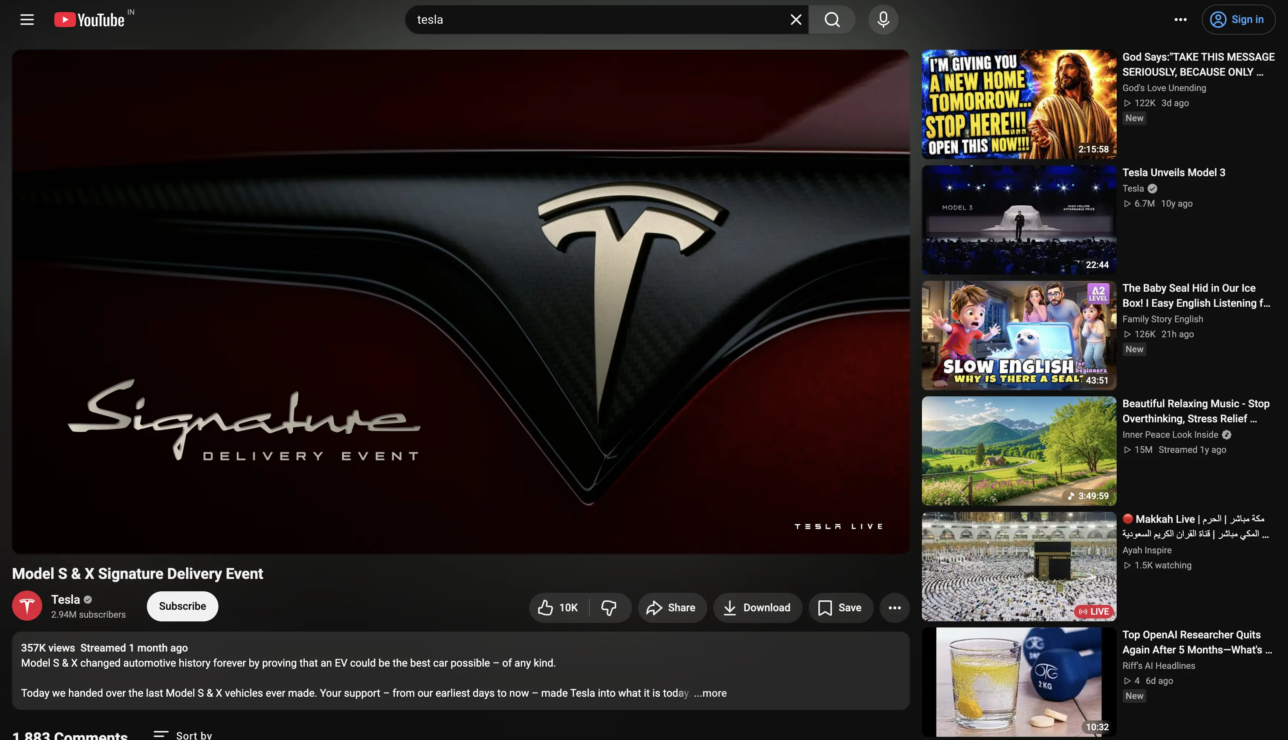Screen dimensions: 1288x740
Task: Click '357K views' in description
Action: [48, 648]
